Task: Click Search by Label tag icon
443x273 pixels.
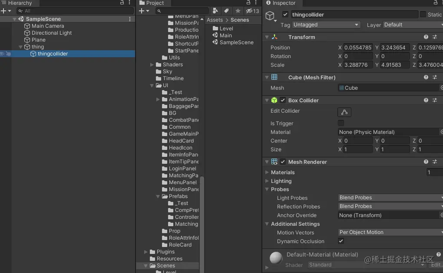Action: click(226, 11)
